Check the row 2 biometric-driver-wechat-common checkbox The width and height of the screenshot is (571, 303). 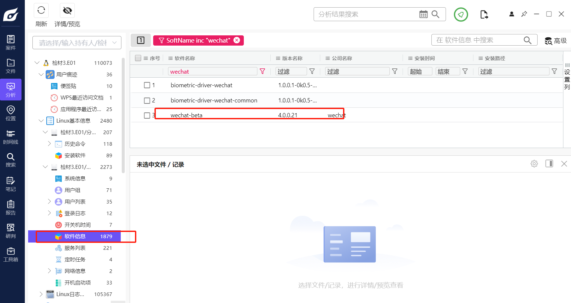pos(147,100)
